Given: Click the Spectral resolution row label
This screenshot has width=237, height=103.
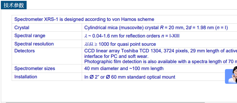Looking at the screenshot, I should click(34, 44).
